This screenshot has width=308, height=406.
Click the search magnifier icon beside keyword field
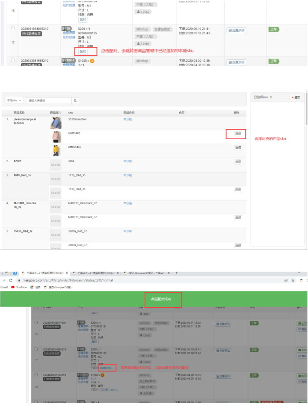coord(75,101)
